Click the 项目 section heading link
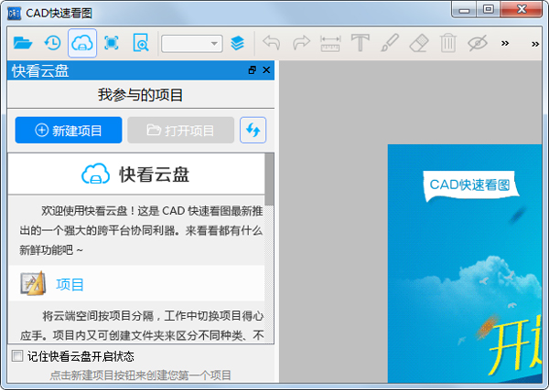 click(70, 284)
